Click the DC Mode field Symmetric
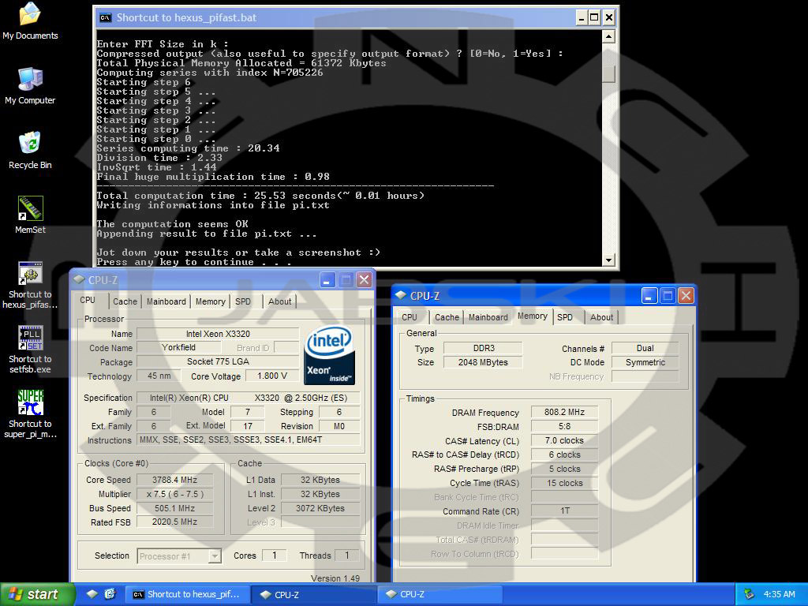 pyautogui.click(x=645, y=362)
